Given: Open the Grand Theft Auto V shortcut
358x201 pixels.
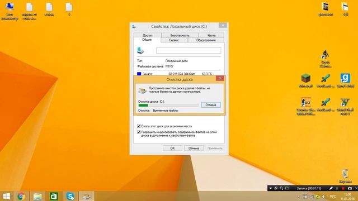Looking at the screenshot, I should (345, 106).
